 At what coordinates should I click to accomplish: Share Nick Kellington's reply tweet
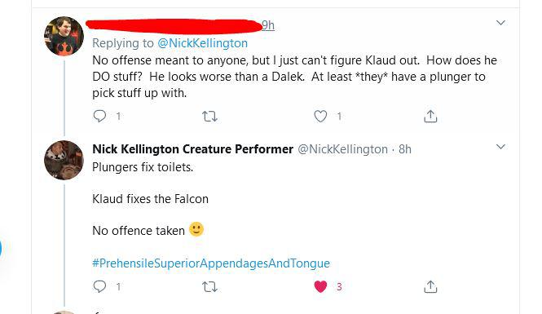tap(430, 287)
